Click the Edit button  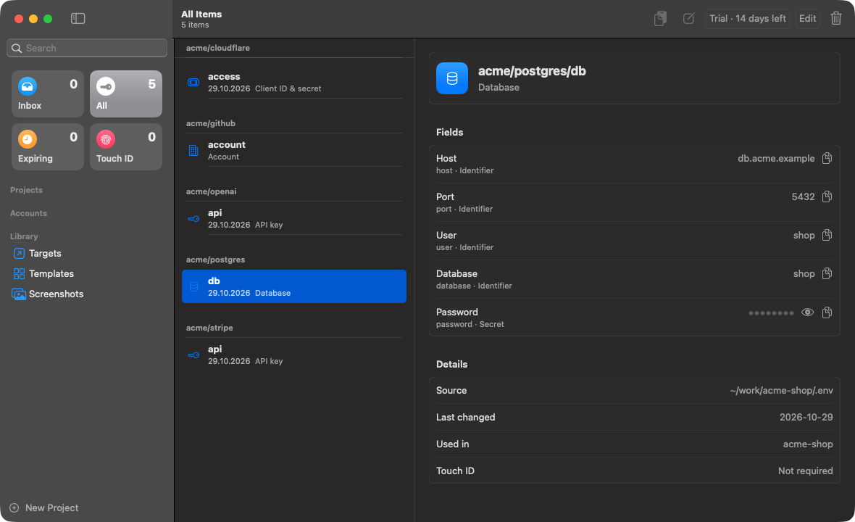pyautogui.click(x=808, y=19)
